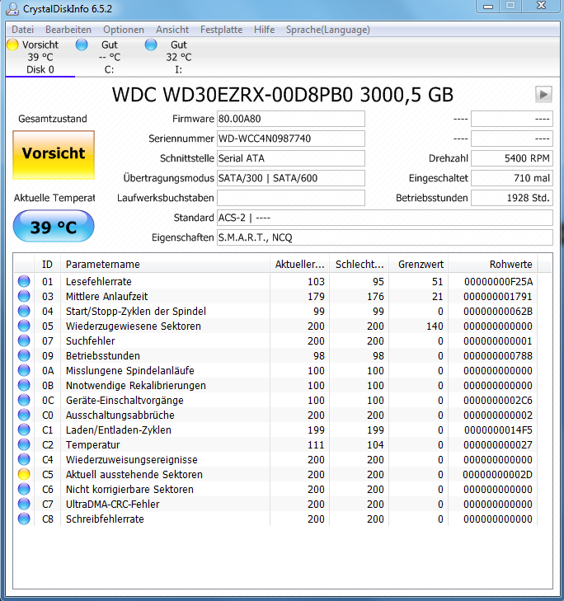Click the ID column header
Screen dimensions: 564x601
(47, 265)
